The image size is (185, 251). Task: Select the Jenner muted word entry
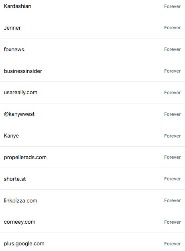tap(92, 28)
